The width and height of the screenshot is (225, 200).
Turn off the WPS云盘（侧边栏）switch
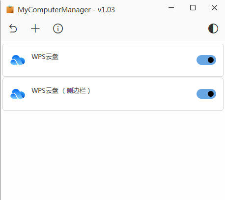click(206, 94)
